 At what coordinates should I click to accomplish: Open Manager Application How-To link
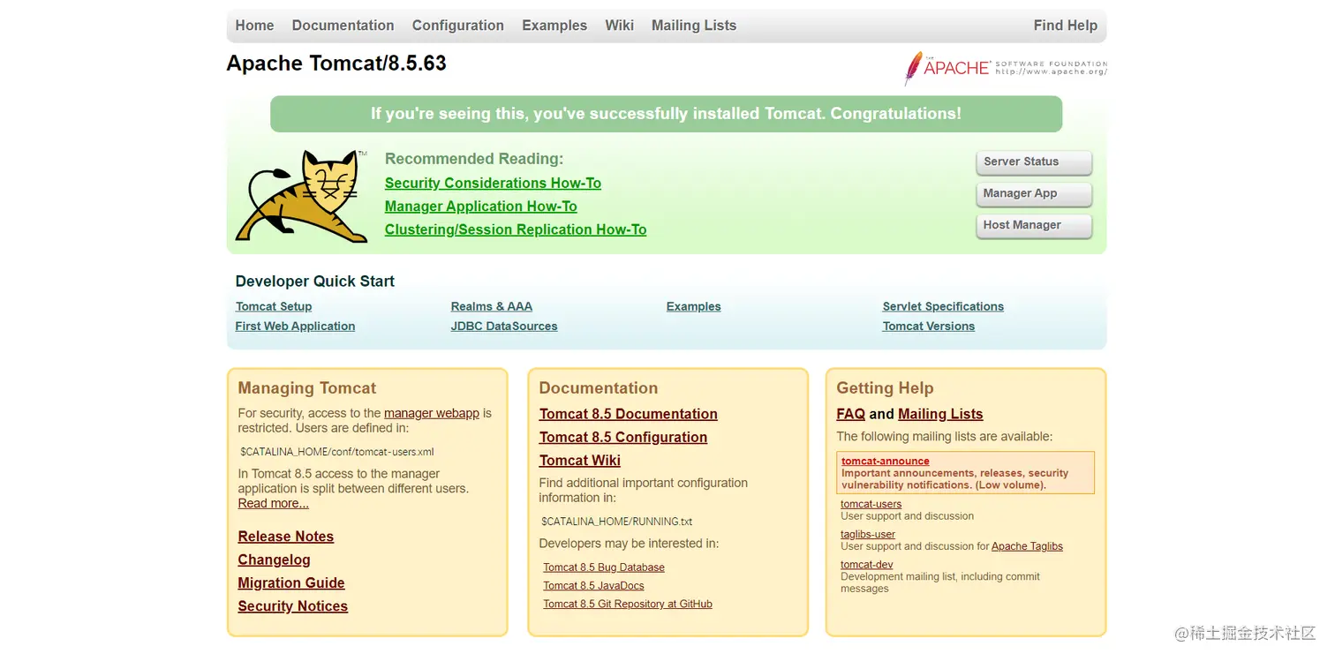[480, 207]
